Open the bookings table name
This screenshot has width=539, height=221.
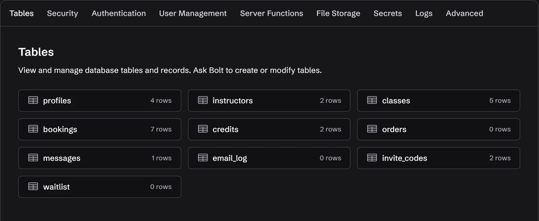60,129
